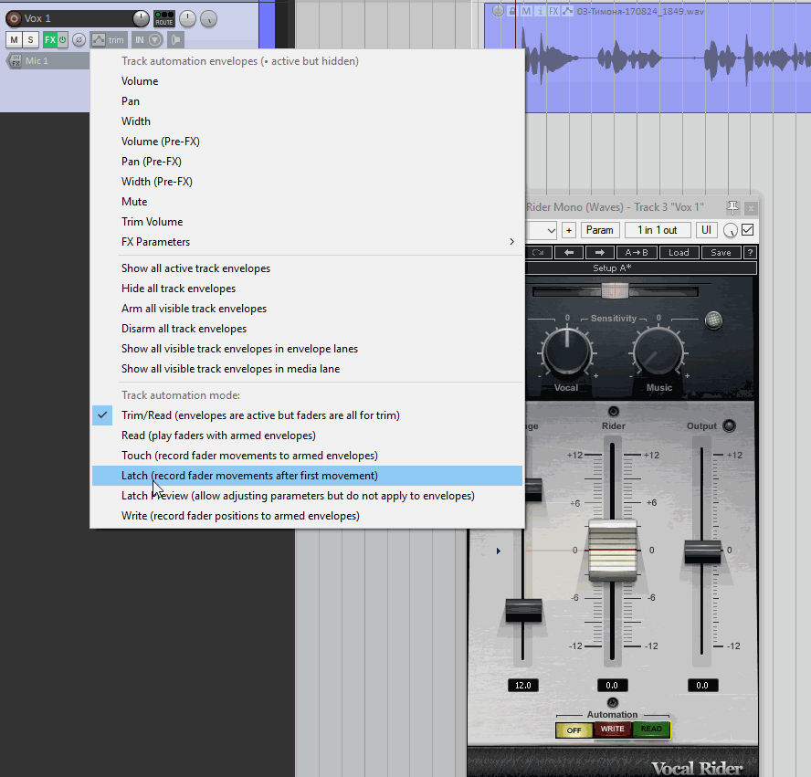Open the media item take envelopes icon
Viewport: 811px width, 777px height.
(x=567, y=11)
